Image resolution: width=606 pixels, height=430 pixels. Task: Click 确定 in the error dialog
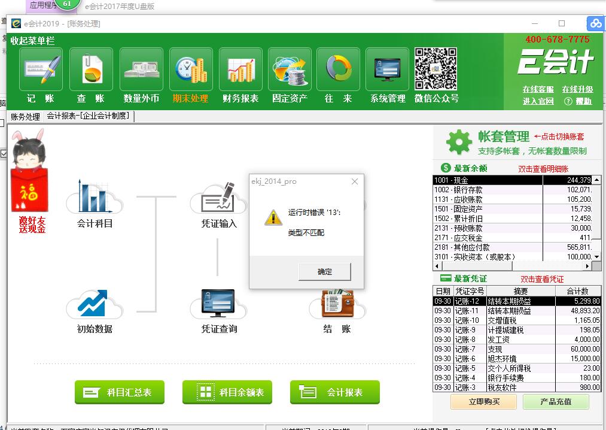[x=325, y=272]
